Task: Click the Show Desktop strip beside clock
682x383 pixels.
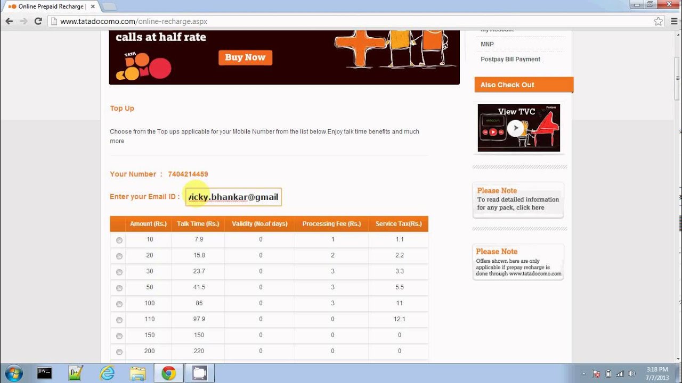Action: tap(678, 373)
